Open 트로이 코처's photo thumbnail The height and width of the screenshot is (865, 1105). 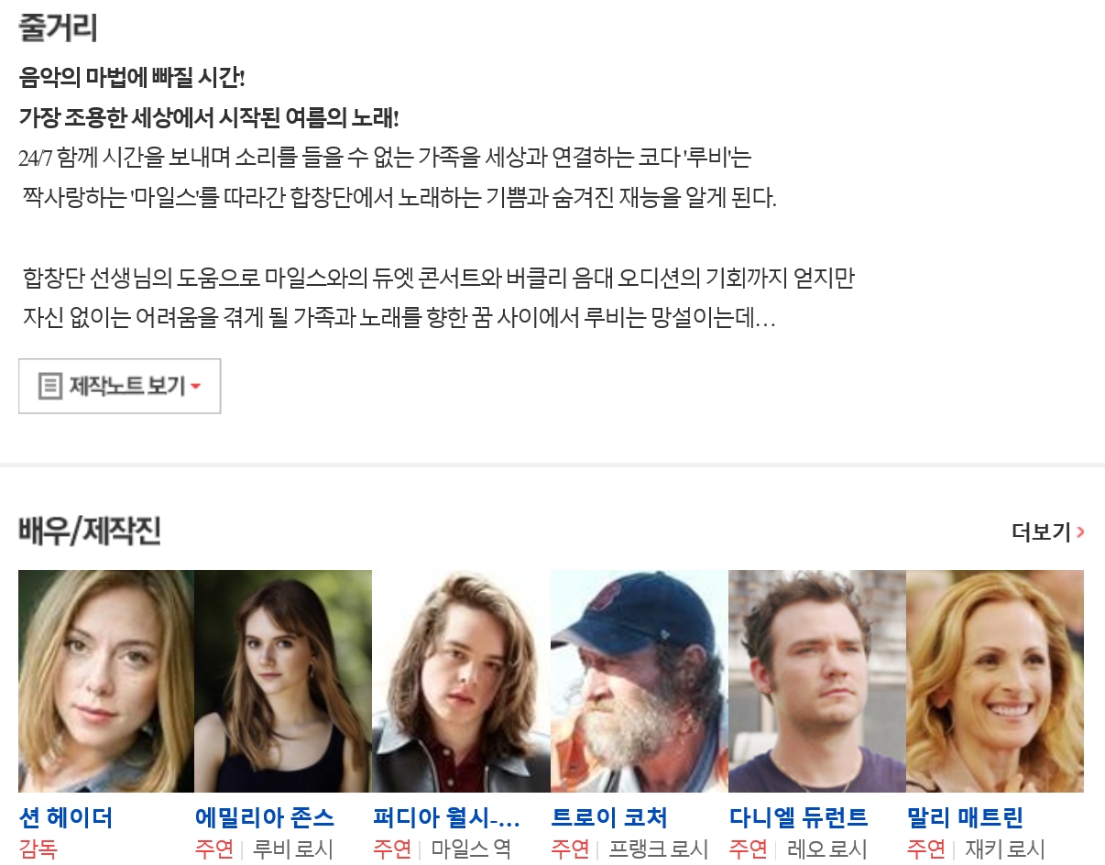[x=640, y=681]
